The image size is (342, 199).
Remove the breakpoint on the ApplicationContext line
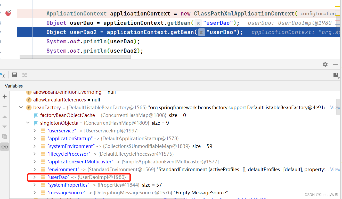[x=8, y=13]
